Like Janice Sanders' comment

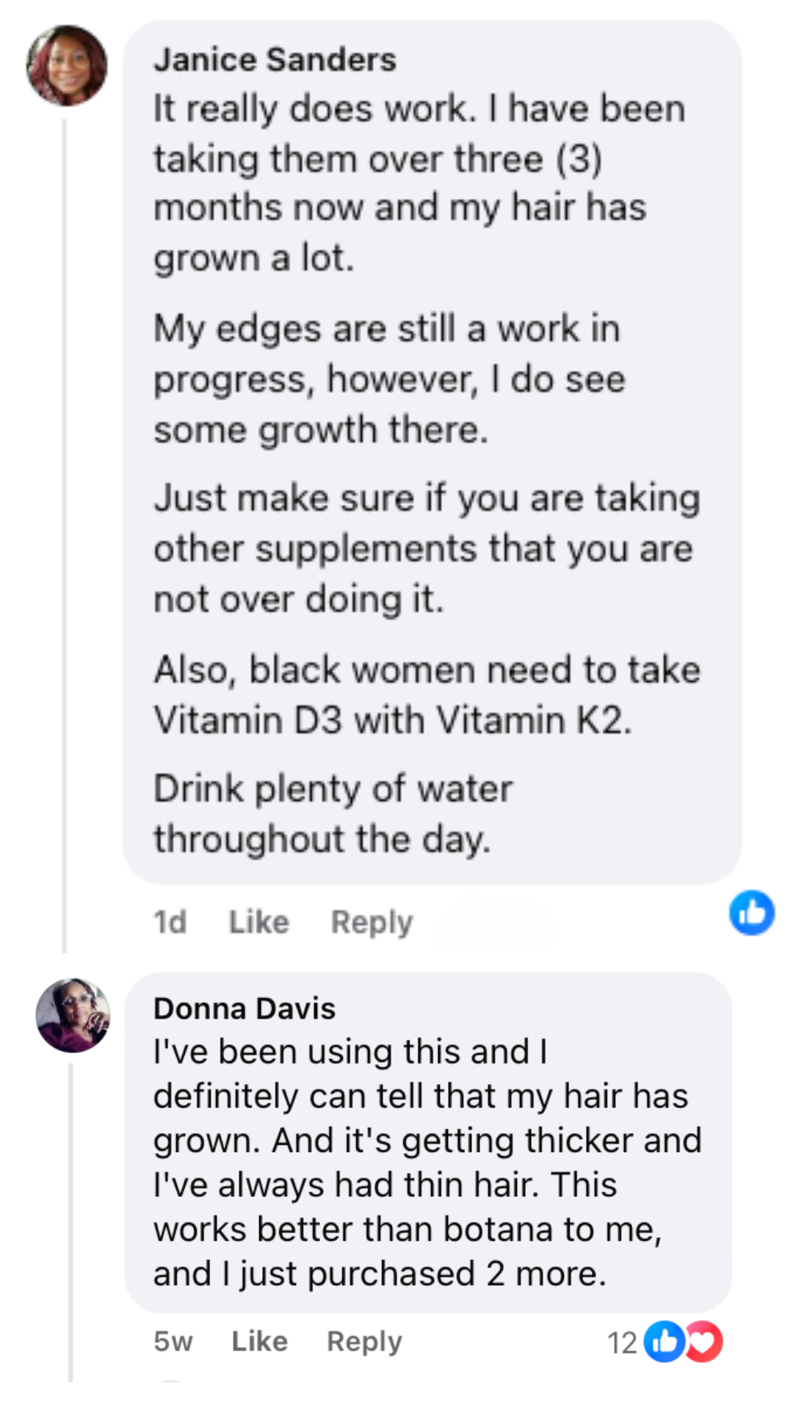[x=258, y=922]
